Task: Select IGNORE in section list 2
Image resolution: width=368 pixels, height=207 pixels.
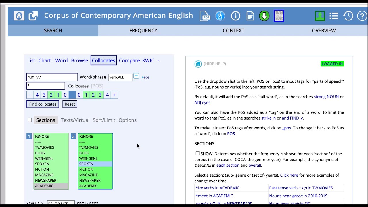Action: tap(95, 137)
